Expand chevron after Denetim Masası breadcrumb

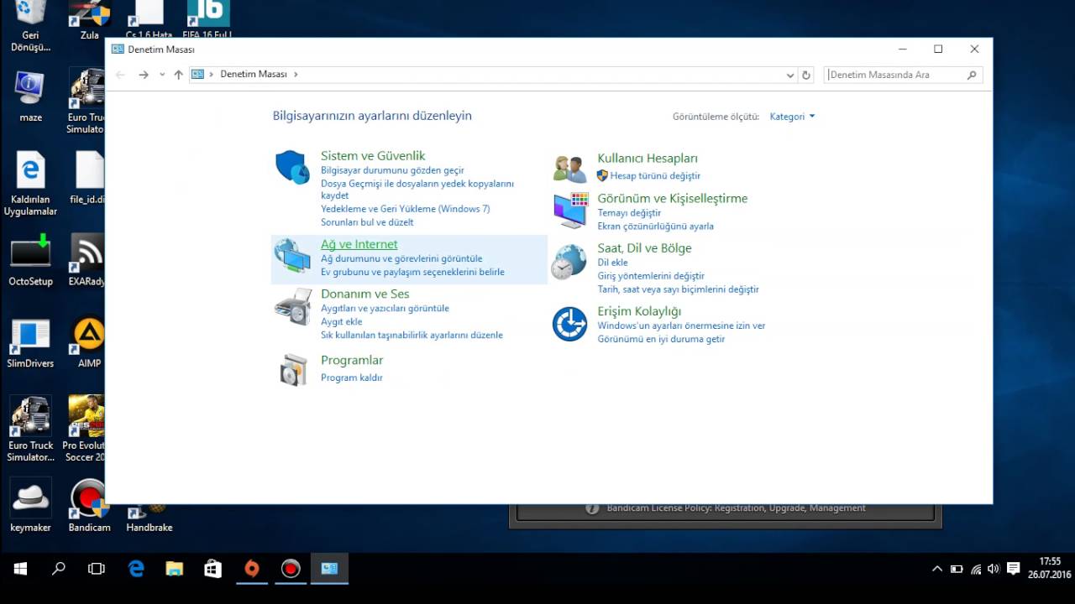coord(296,75)
